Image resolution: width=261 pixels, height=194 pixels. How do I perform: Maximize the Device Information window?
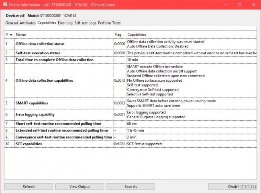tap(239, 5)
